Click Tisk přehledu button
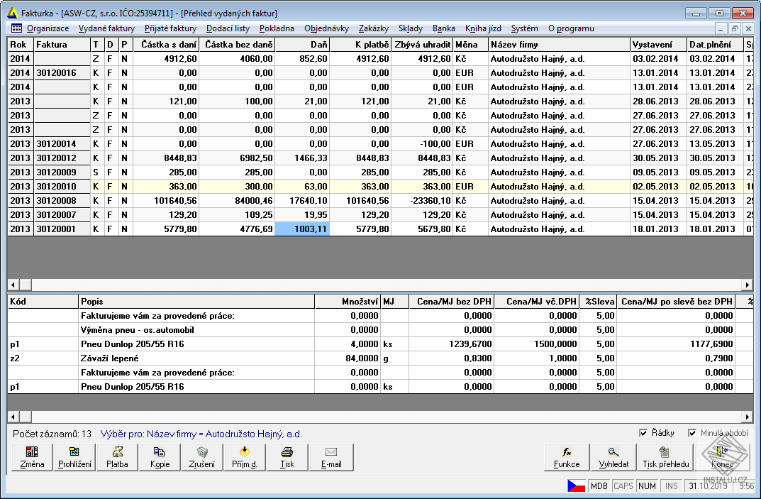 (x=665, y=458)
